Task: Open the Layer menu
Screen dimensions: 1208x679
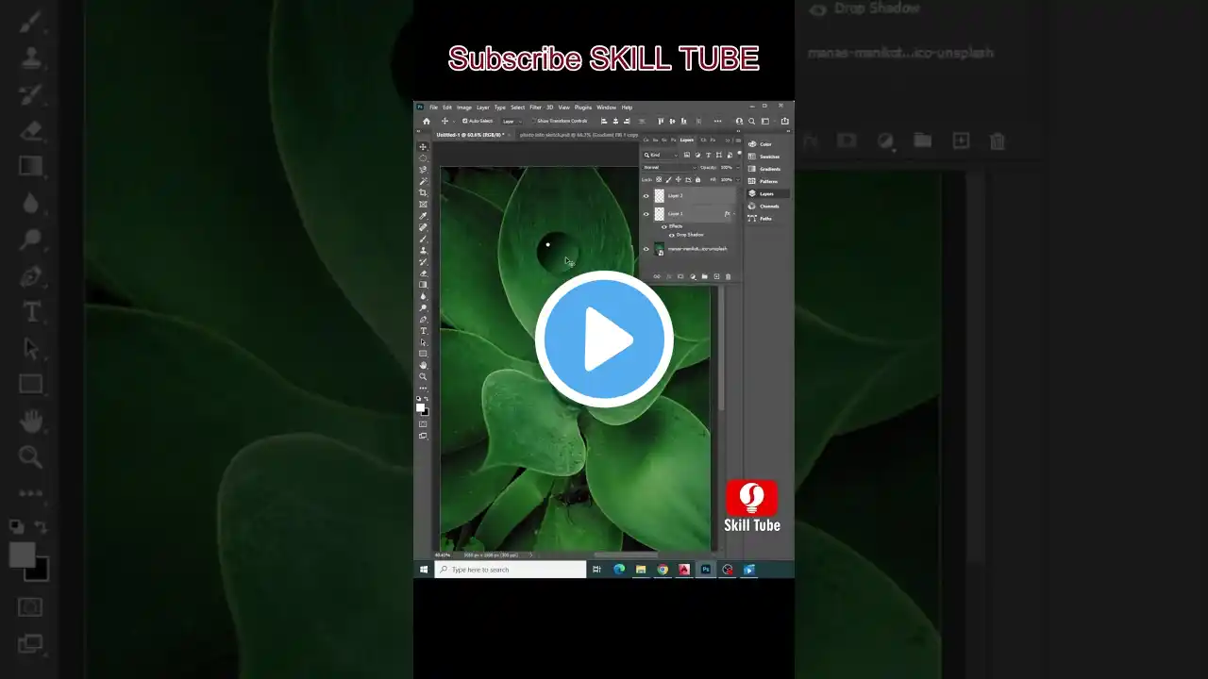Action: [483, 108]
